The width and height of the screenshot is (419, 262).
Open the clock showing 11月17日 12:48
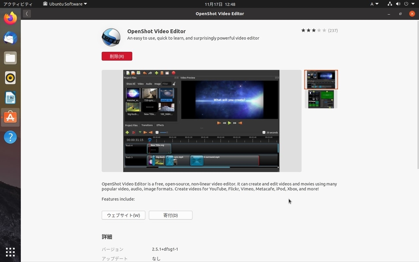[x=220, y=4]
